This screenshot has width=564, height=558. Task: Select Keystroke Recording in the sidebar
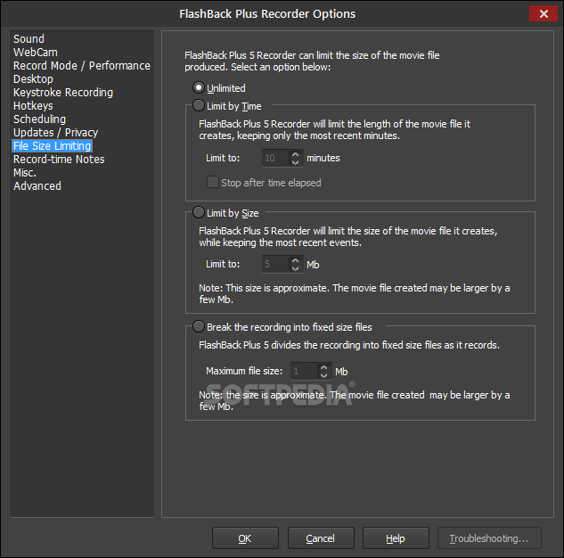coord(63,93)
